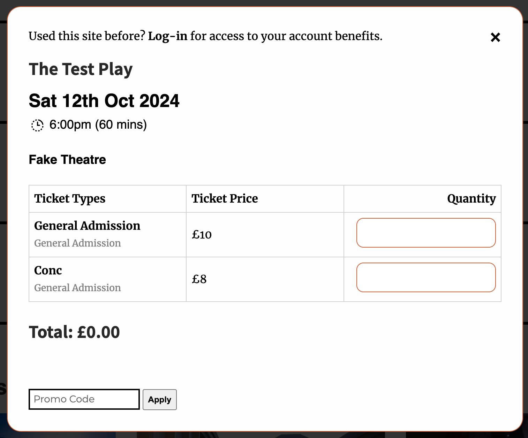Click the General Admission quantity box
Screen dimensions: 528x438
426,233
